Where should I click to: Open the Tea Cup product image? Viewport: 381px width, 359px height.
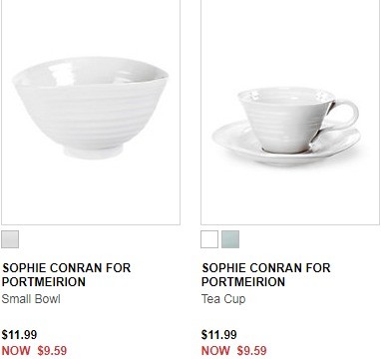290,112
